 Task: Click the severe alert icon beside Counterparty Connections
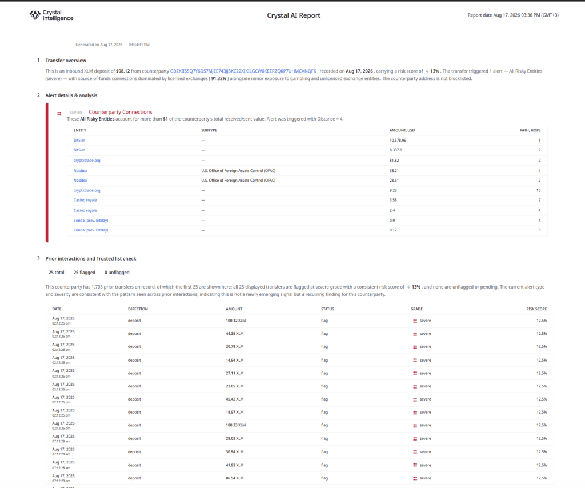[x=59, y=113]
